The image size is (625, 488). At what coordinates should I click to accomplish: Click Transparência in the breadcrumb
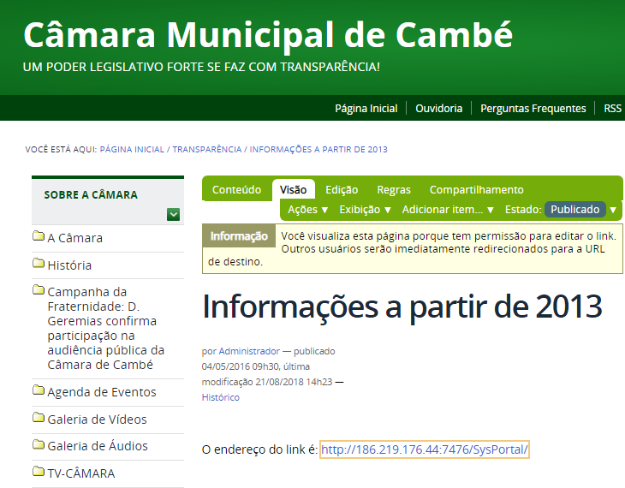click(206, 150)
